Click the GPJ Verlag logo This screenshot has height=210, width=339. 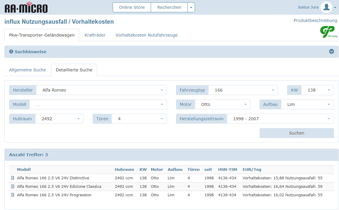(328, 32)
